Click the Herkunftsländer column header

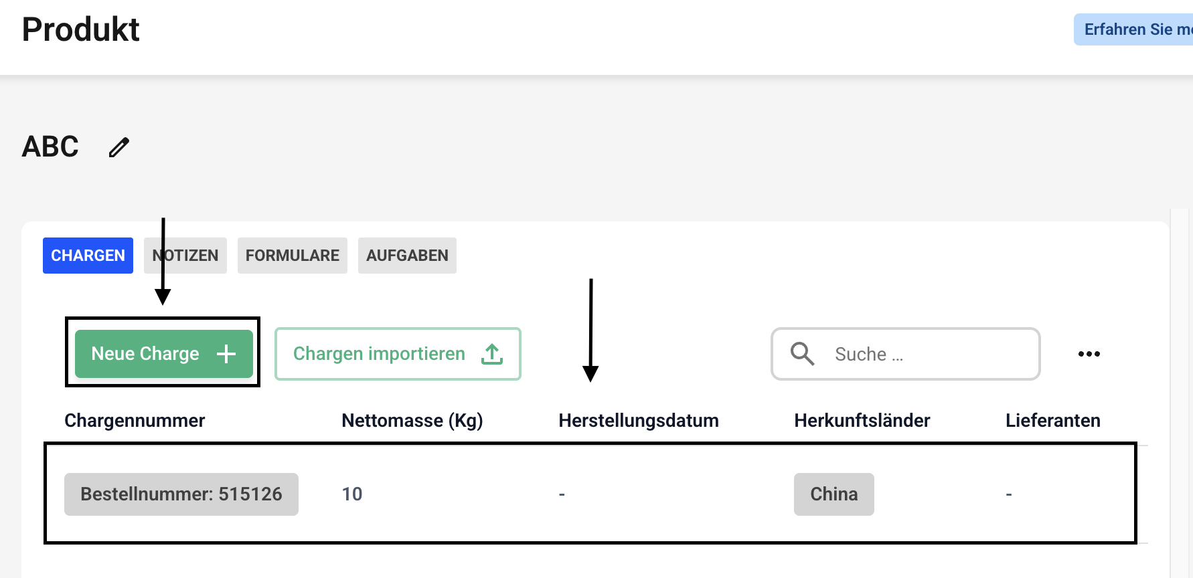pos(862,420)
